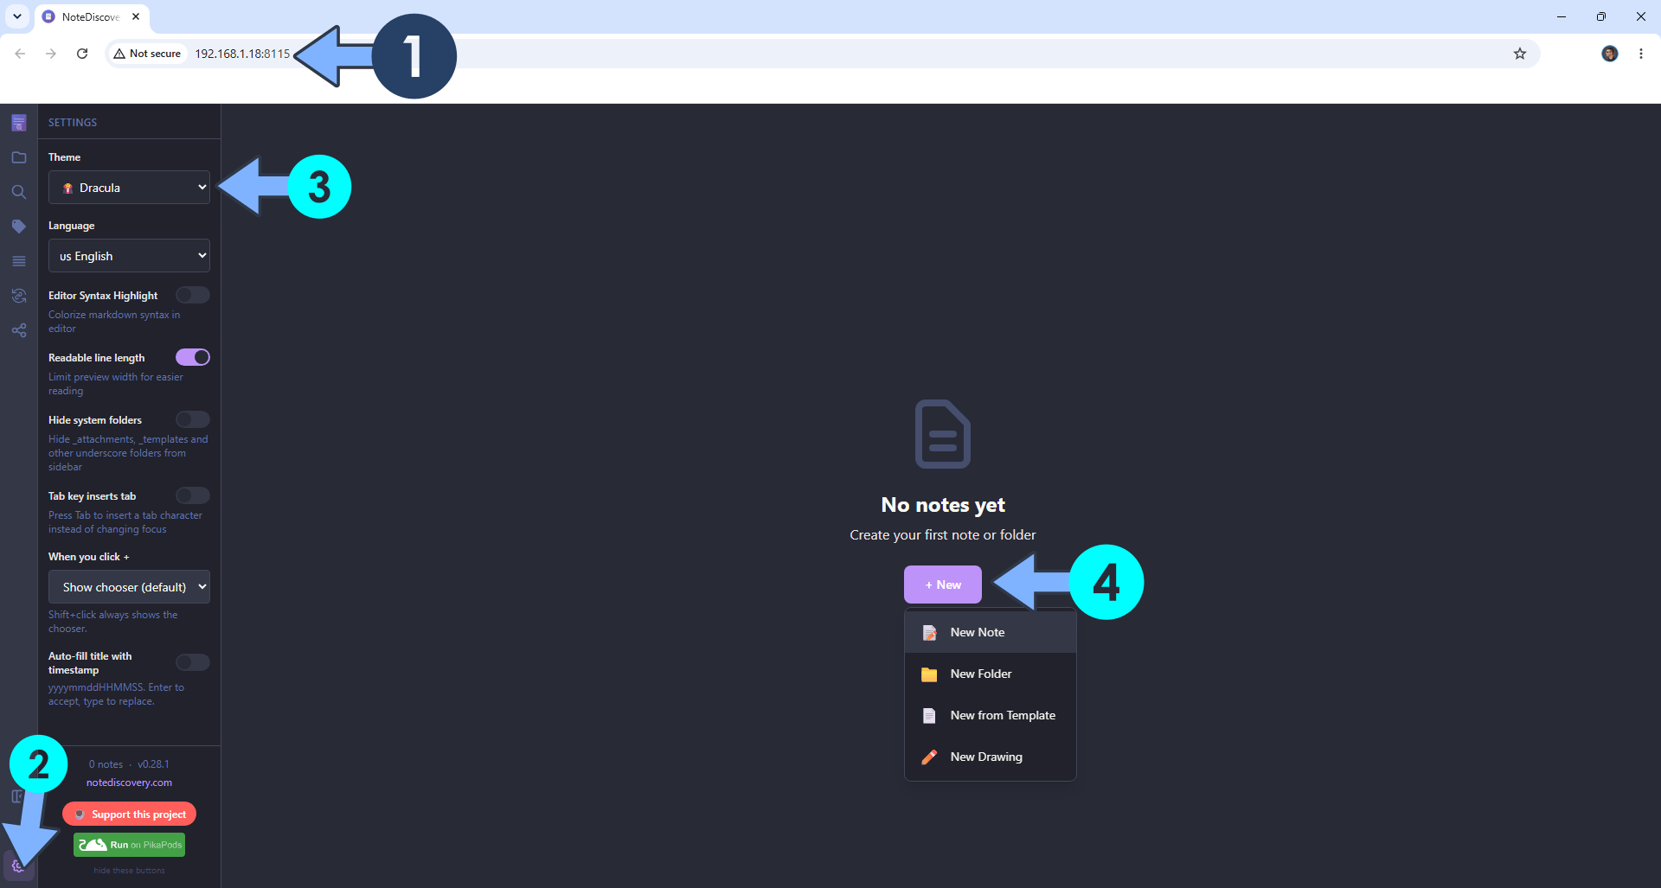Click the When you click + label
This screenshot has height=888, width=1661.
[x=88, y=557]
